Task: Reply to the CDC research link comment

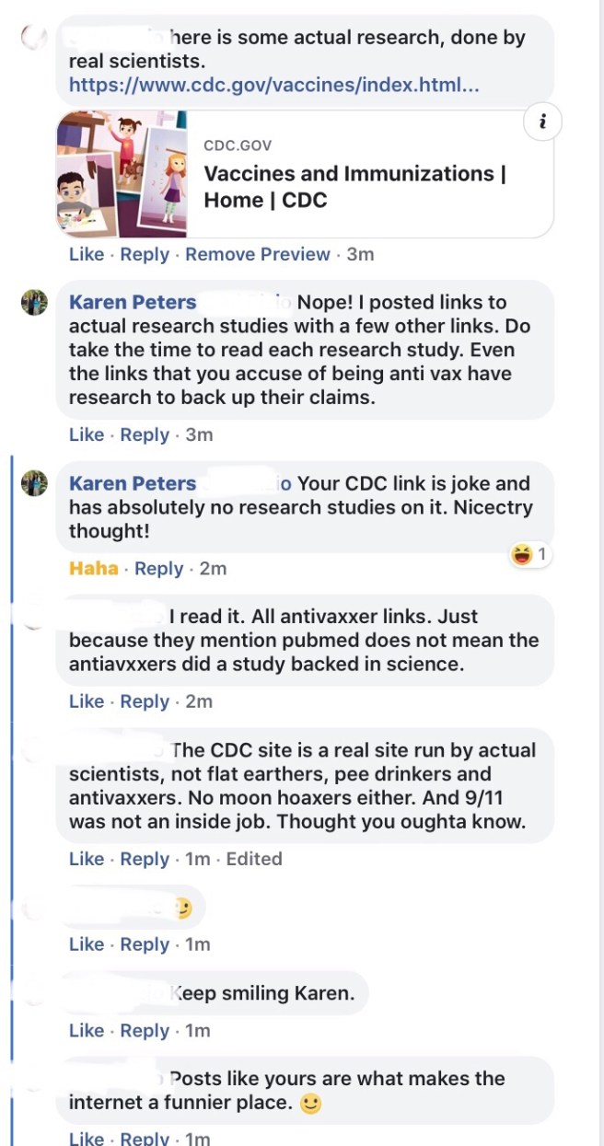Action: (145, 254)
